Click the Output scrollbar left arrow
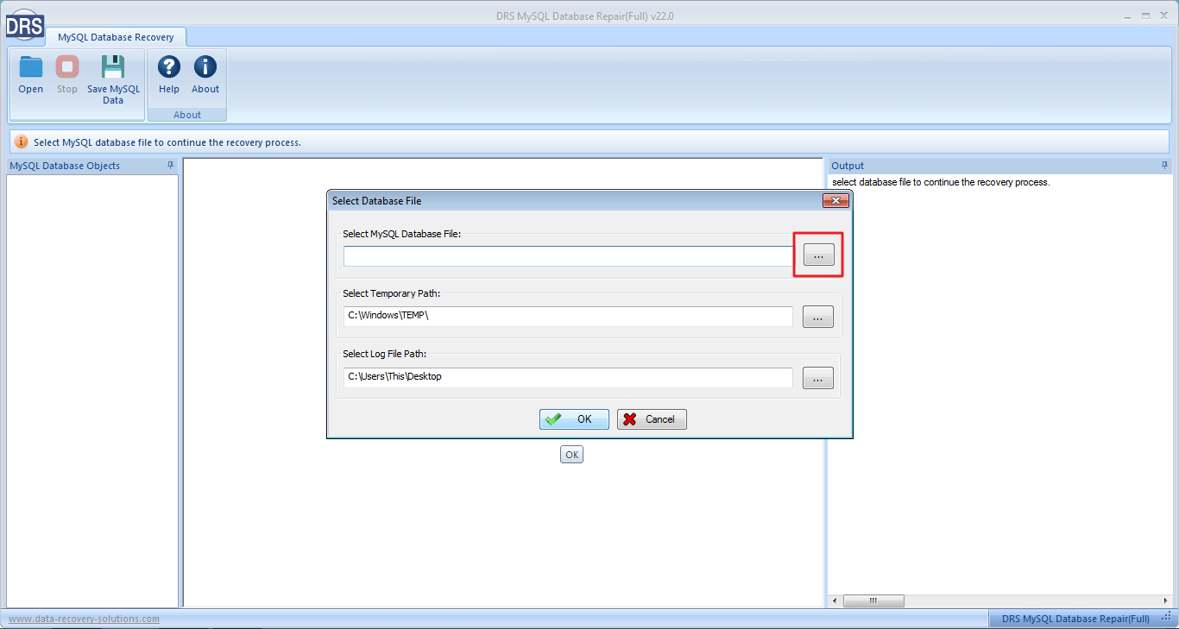1179x629 pixels. [x=835, y=601]
